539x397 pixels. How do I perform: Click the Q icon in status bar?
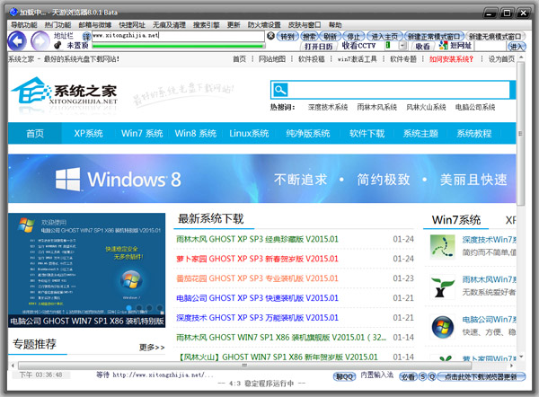point(431,375)
